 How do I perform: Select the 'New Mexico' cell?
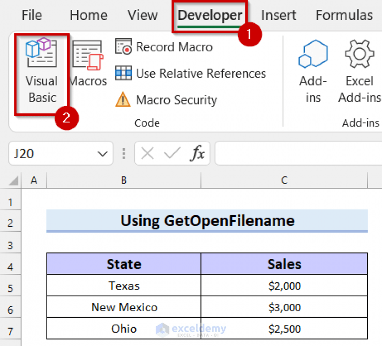pos(124,307)
